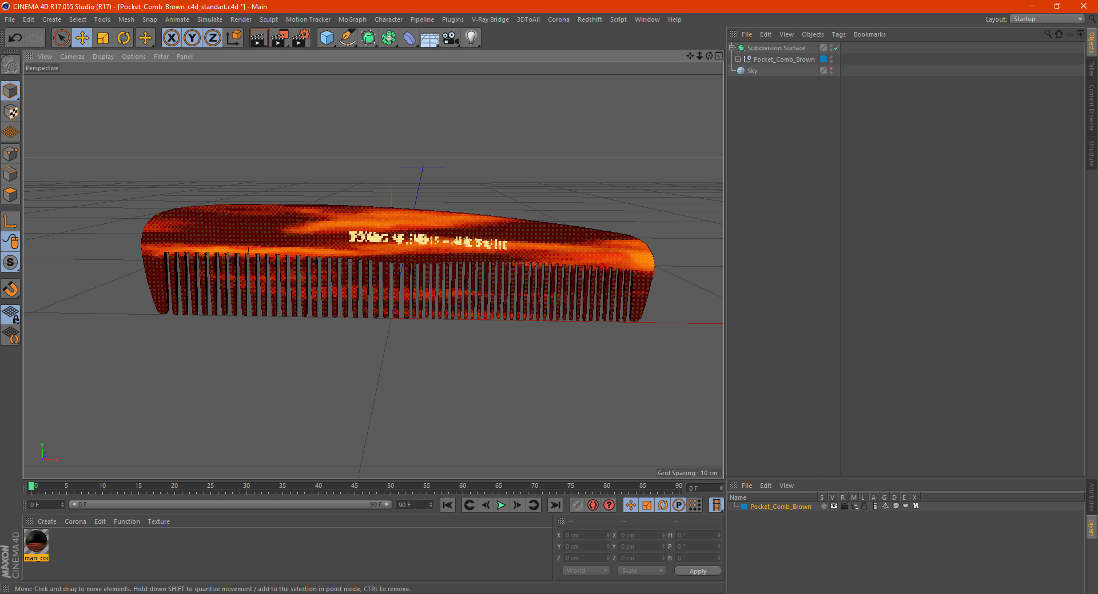Click the Camera object icon
The width and height of the screenshot is (1098, 594).
[451, 38]
